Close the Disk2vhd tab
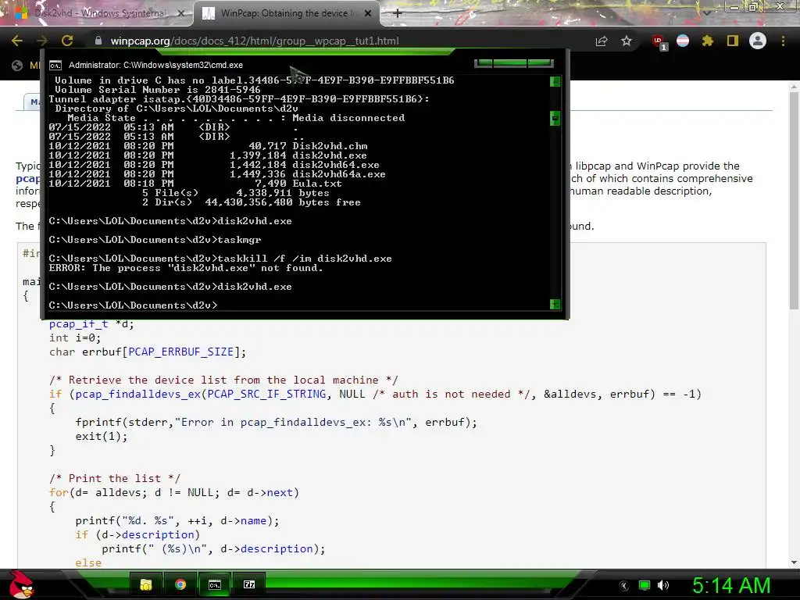800x600 pixels. 181,13
